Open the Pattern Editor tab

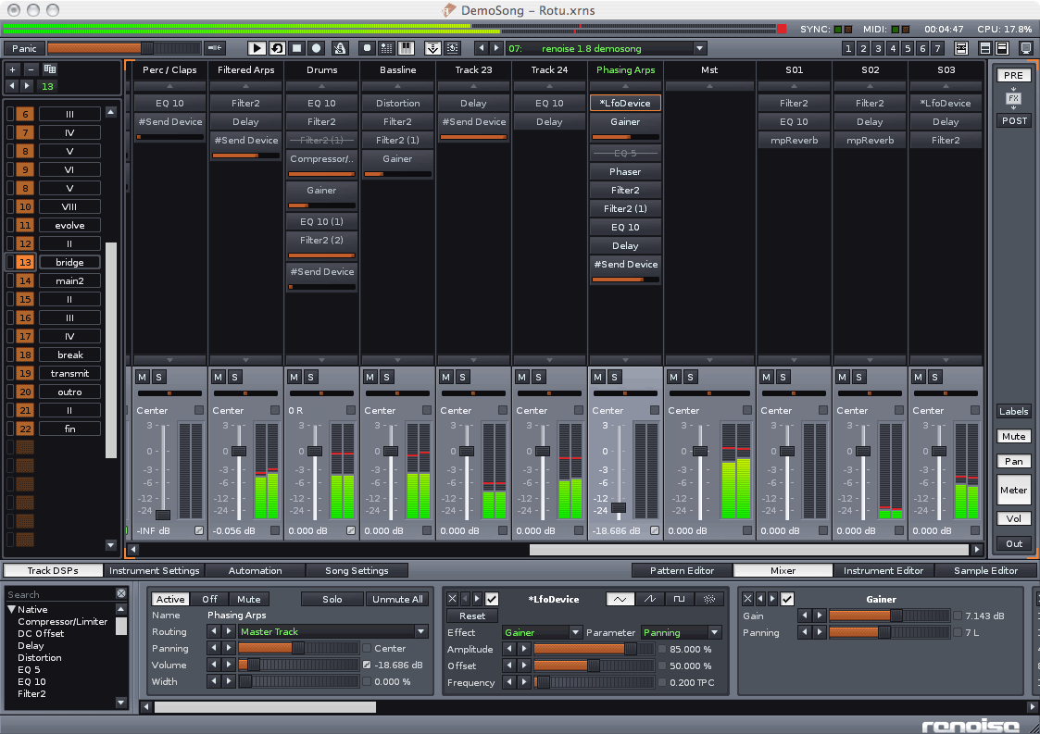[x=682, y=571]
